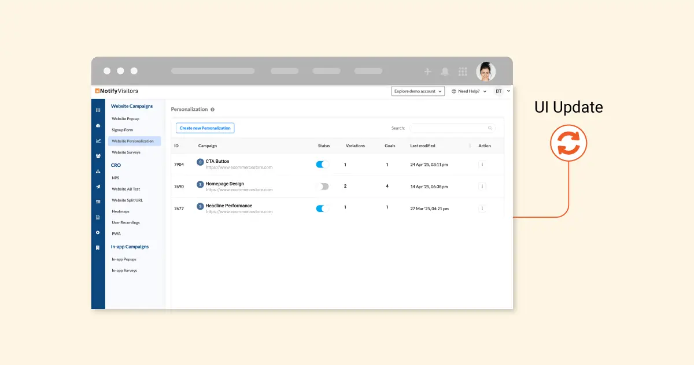The height and width of the screenshot is (365, 694).
Task: Enable the Homepage Design status toggle
Action: click(x=322, y=187)
